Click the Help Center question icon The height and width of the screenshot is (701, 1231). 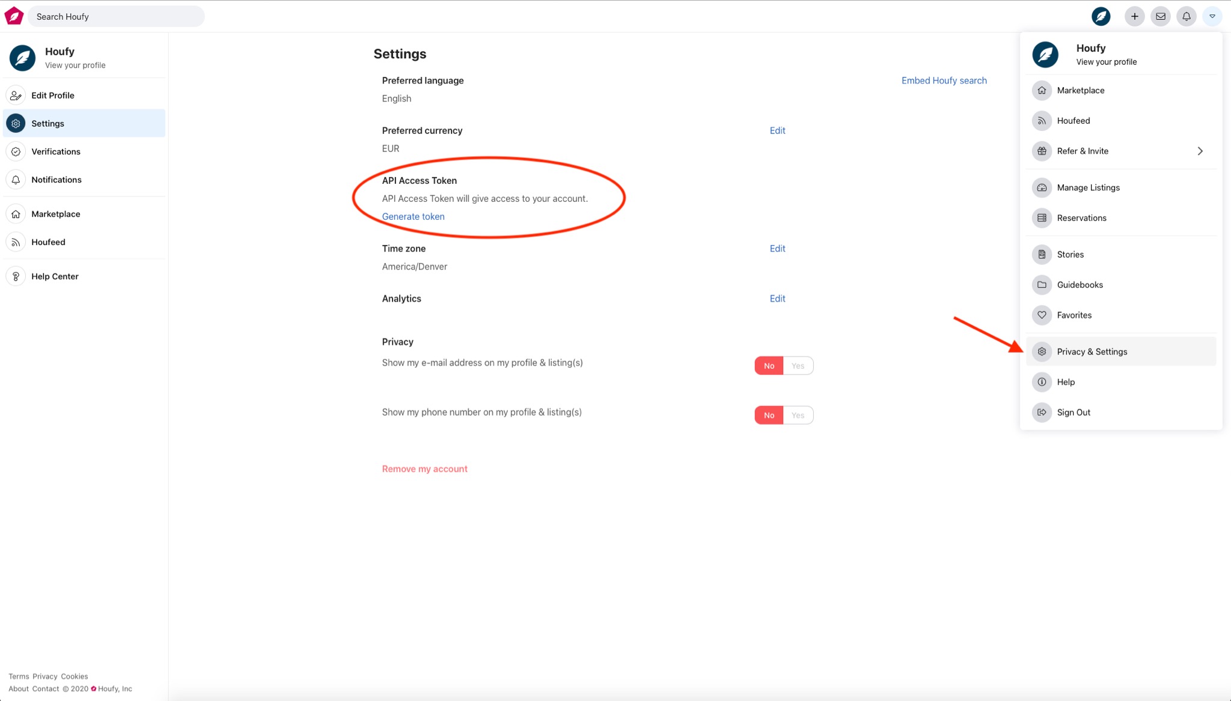point(16,277)
